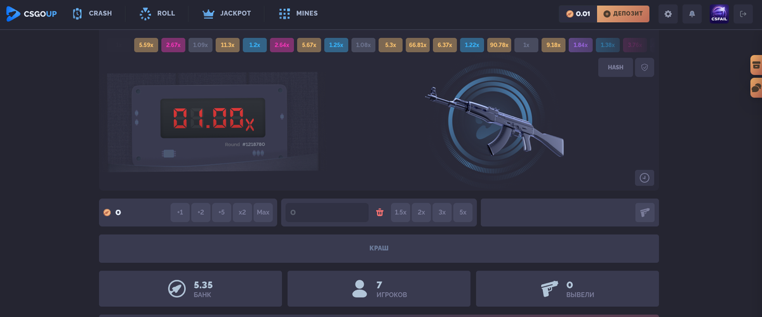The image size is (762, 317).
Task: Open the notifications bell icon
Action: point(692,14)
